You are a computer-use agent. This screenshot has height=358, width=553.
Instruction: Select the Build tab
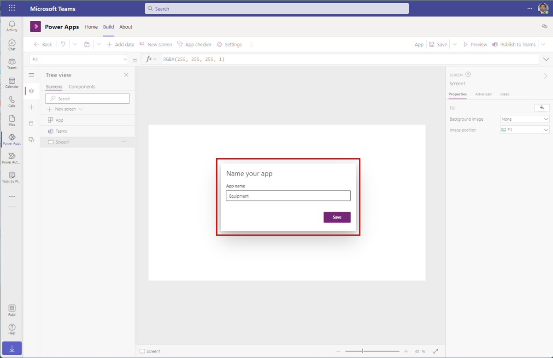[108, 27]
